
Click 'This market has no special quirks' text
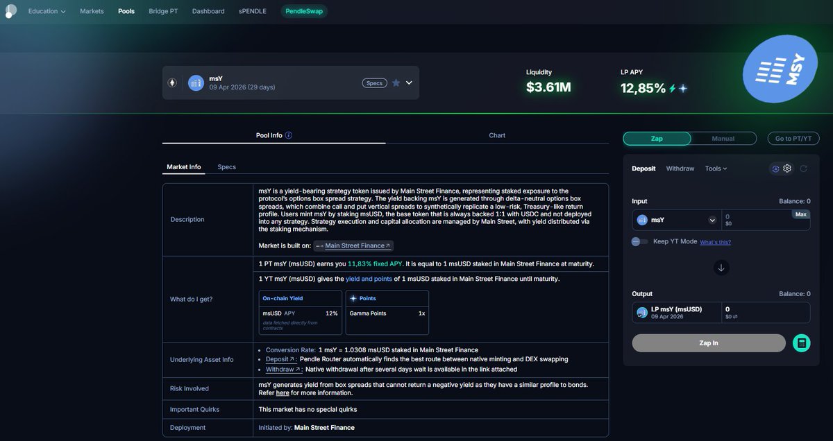pos(308,409)
